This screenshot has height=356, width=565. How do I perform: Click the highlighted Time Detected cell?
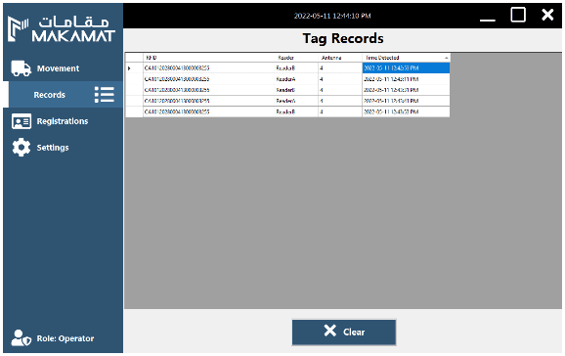click(406, 68)
